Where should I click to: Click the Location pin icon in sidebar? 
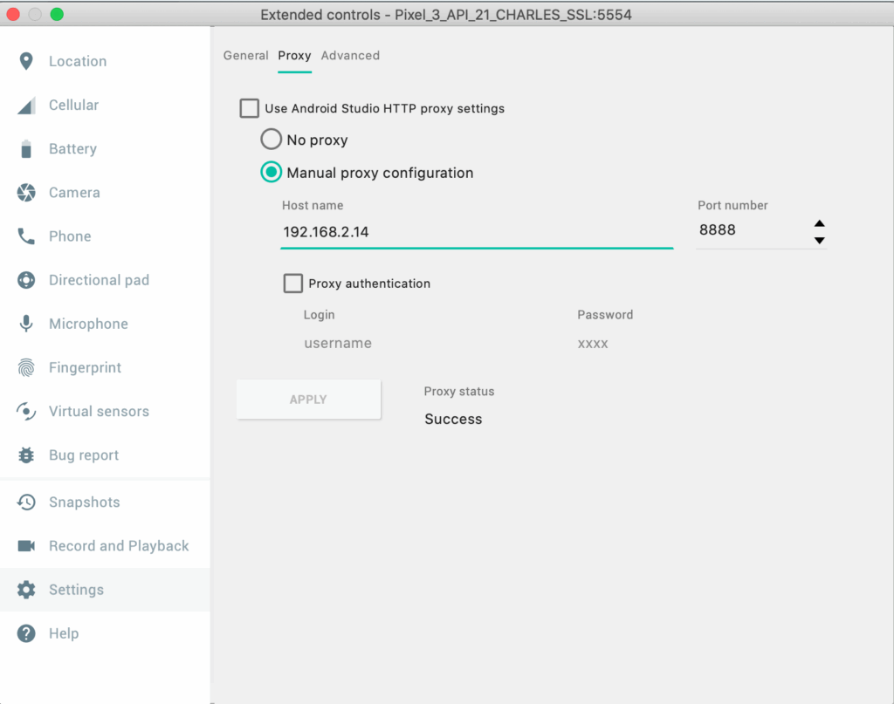[x=26, y=61]
